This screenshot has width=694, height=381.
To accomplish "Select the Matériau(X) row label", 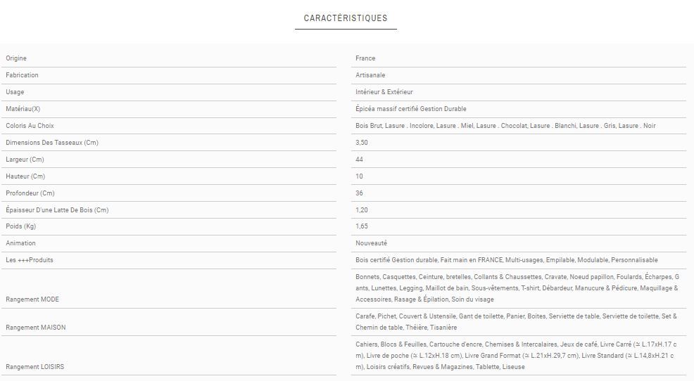I will coord(23,109).
